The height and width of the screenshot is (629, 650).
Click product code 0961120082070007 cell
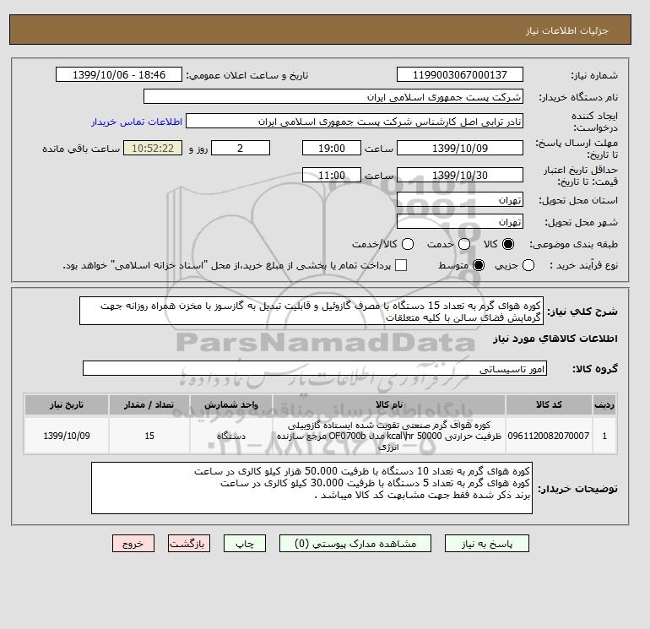tap(549, 436)
